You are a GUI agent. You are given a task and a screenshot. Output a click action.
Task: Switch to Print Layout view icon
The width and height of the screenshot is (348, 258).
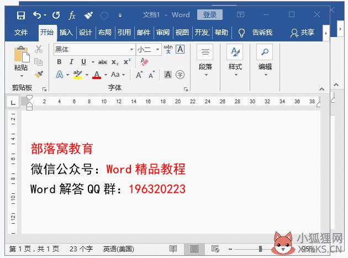194,249
